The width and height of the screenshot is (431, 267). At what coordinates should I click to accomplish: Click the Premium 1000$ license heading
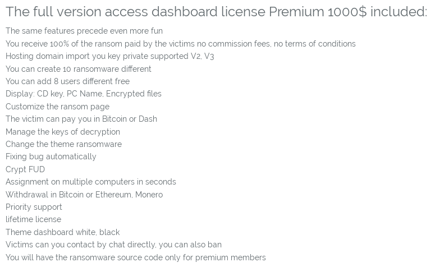(x=216, y=12)
